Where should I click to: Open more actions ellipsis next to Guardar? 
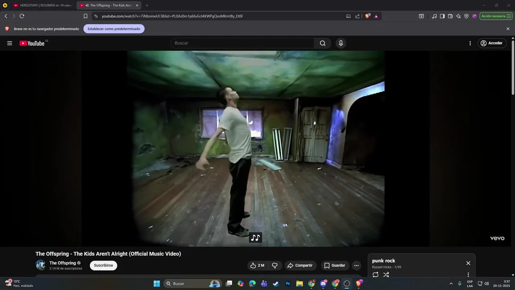point(356,265)
